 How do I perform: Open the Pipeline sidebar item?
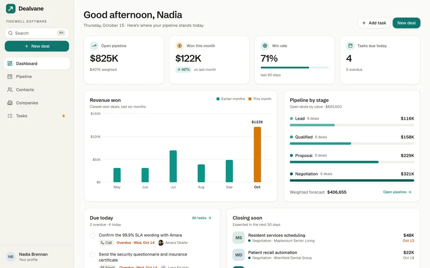(37, 76)
